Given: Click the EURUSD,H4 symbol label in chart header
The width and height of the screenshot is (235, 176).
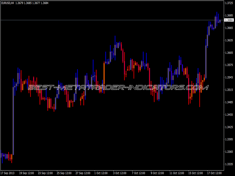Looking at the screenshot, I should (8, 3).
